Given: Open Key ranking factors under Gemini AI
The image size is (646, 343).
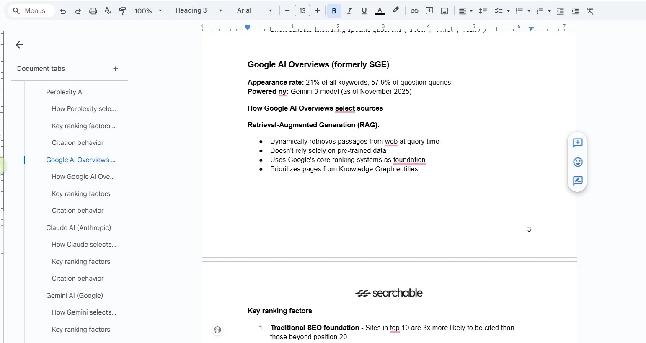Looking at the screenshot, I should tap(81, 329).
